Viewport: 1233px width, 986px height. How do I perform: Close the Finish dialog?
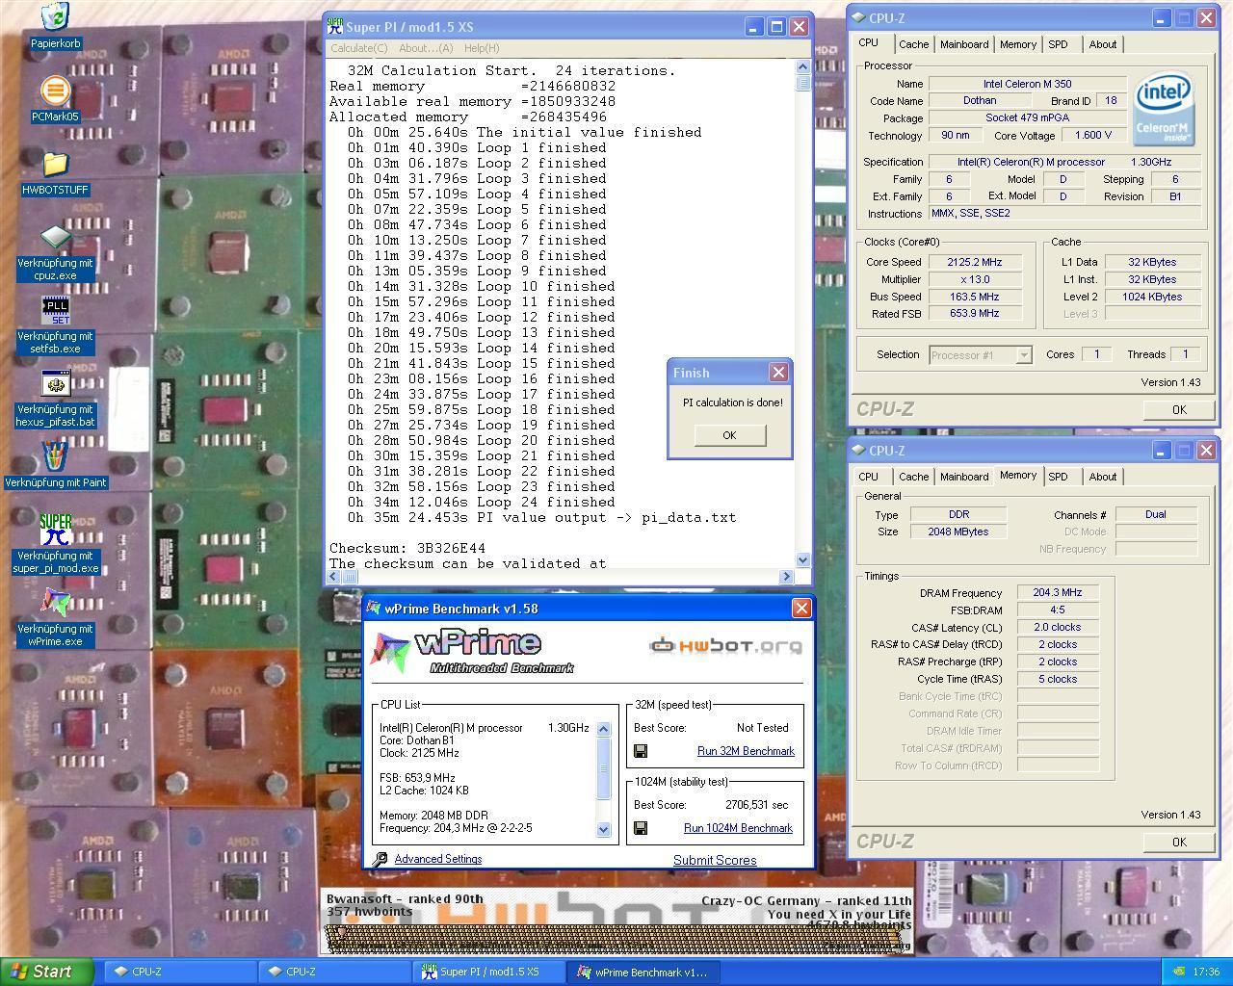778,372
